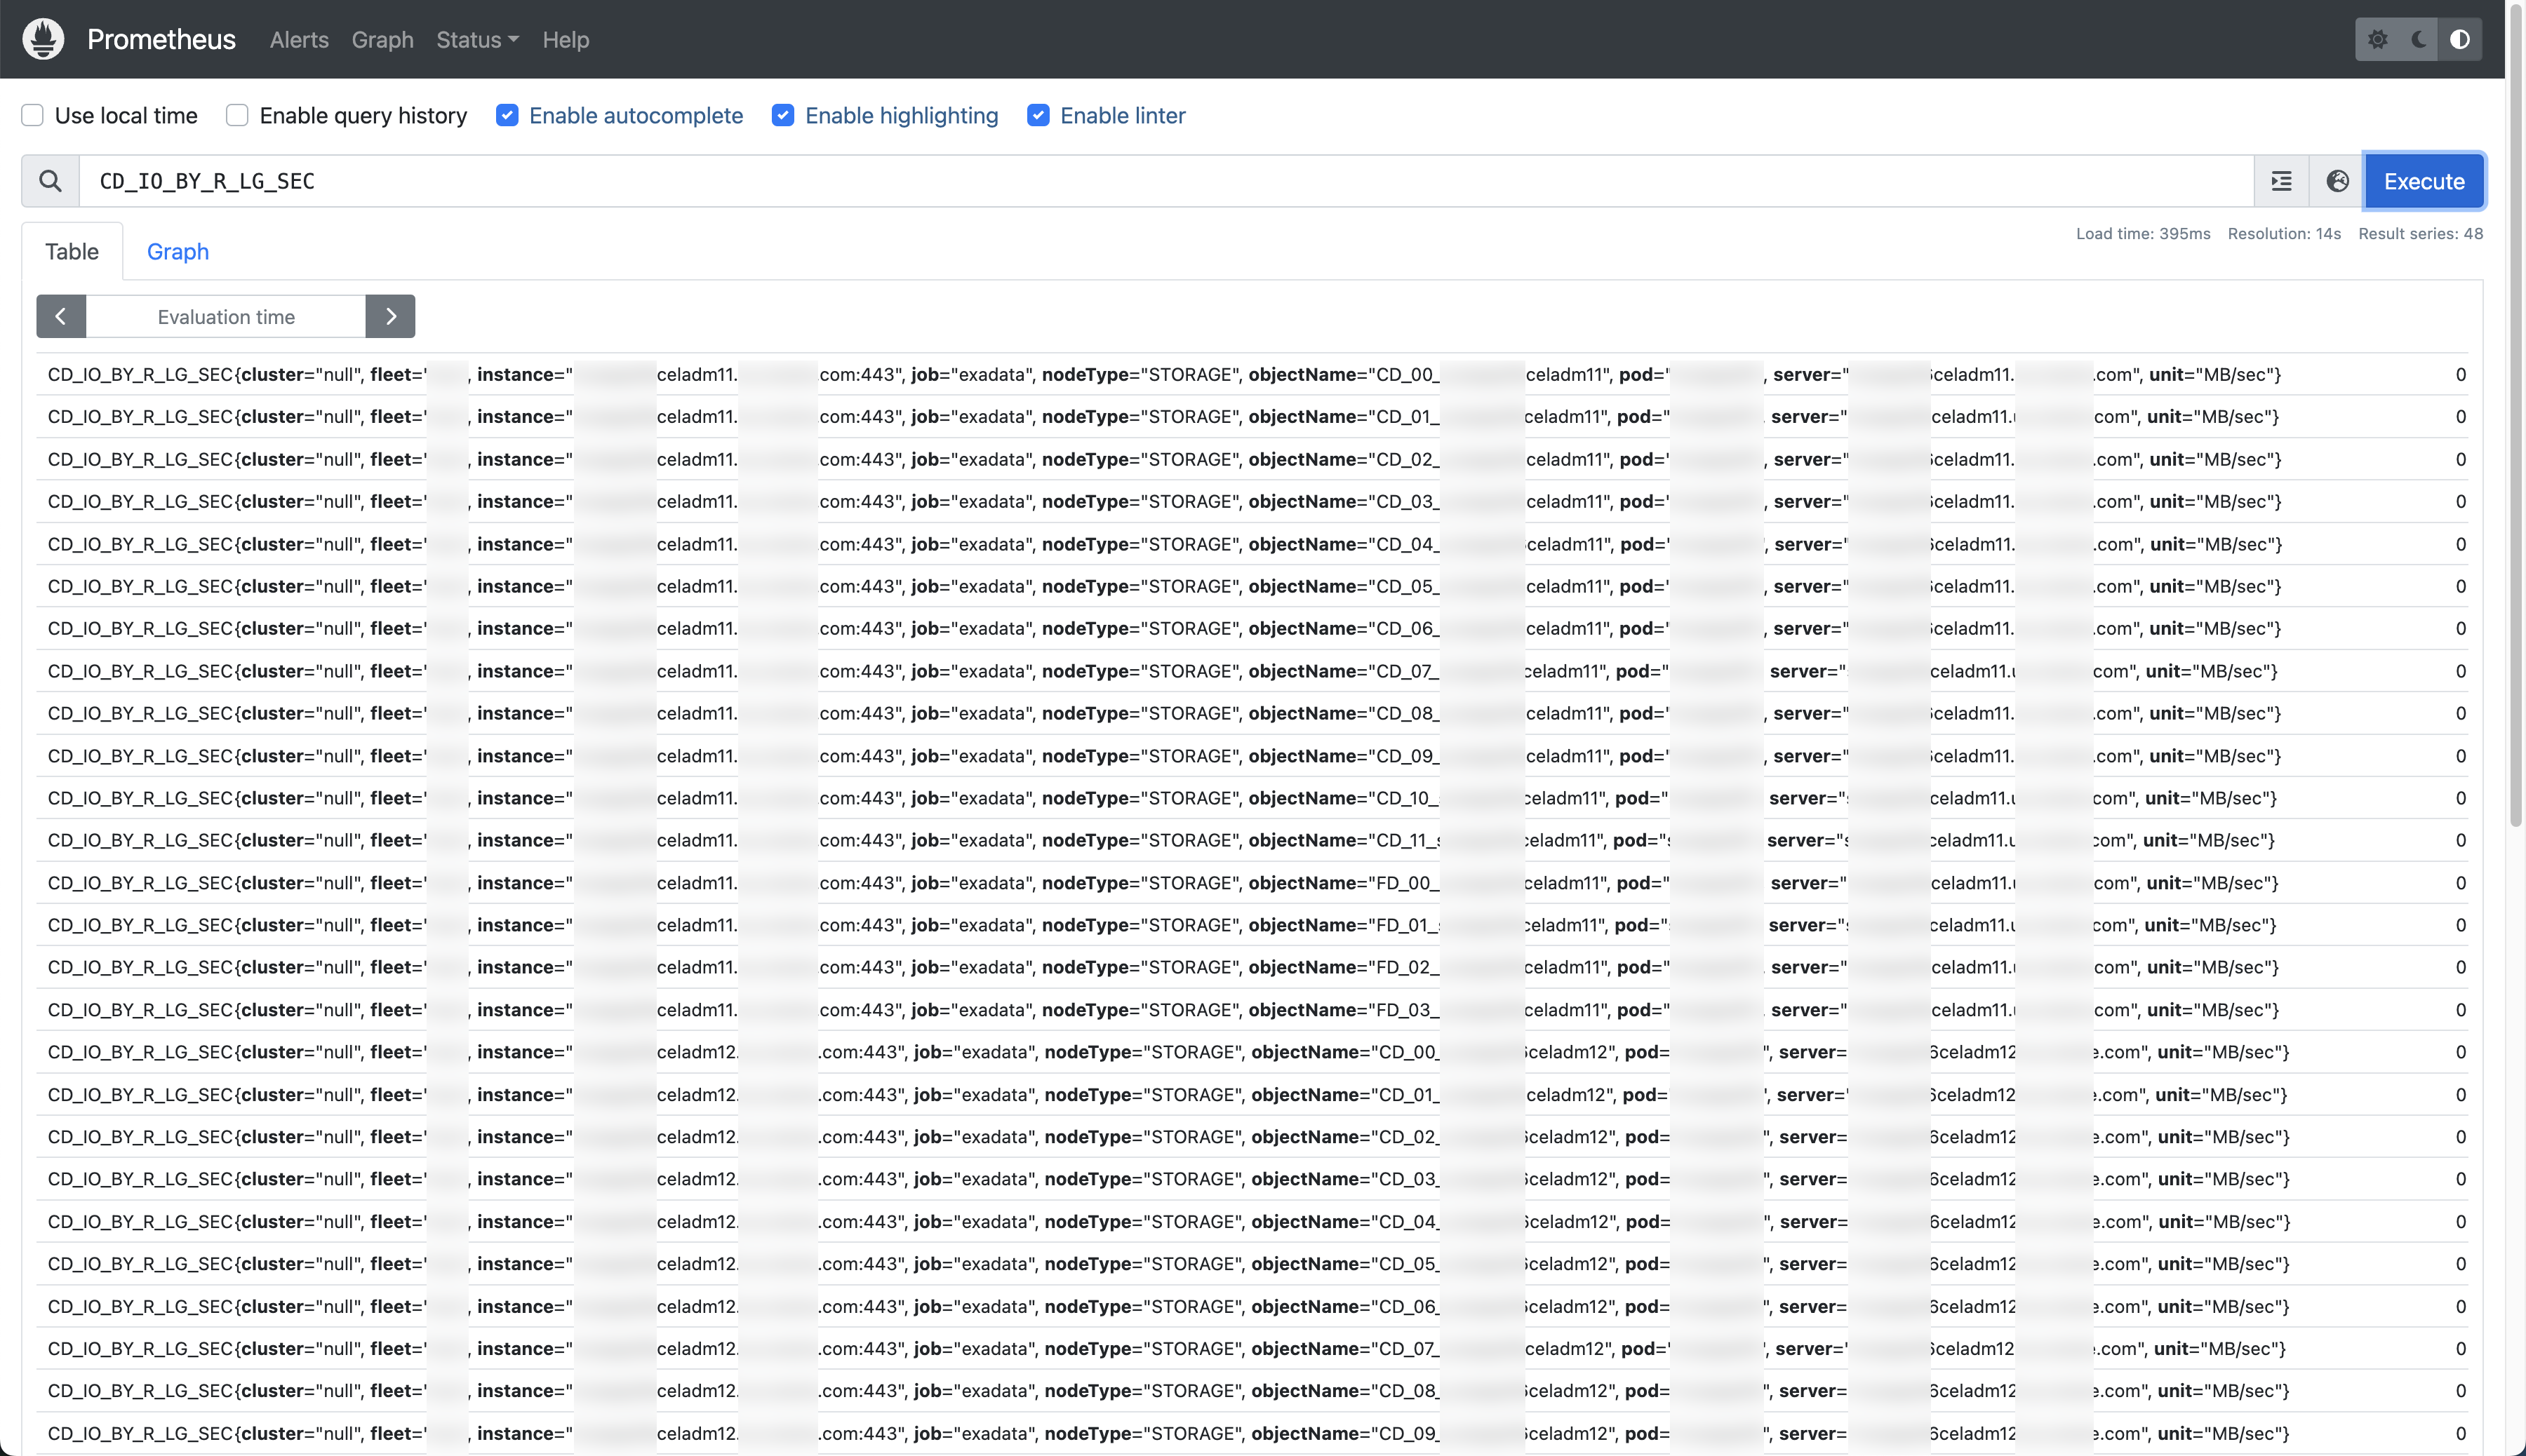
Task: Open the Help menu
Action: point(566,40)
